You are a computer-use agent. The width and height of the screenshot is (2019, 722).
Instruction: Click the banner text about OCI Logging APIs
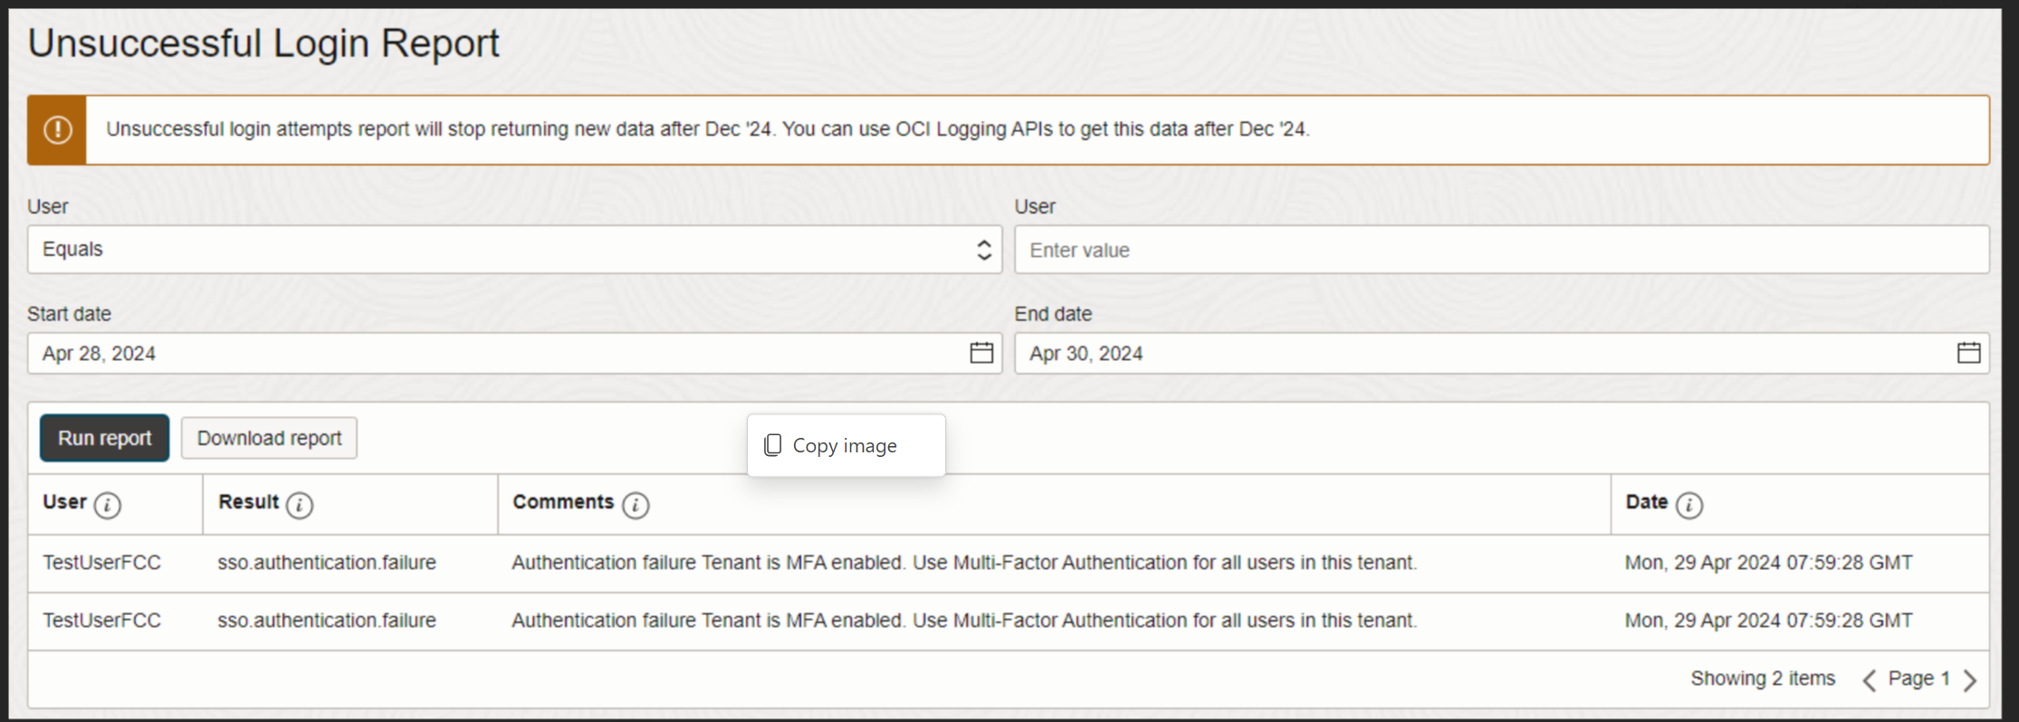[707, 129]
